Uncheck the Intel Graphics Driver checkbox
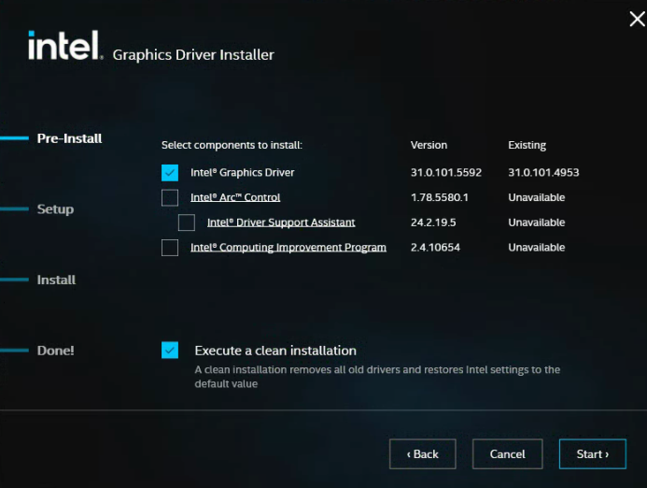 (x=170, y=173)
